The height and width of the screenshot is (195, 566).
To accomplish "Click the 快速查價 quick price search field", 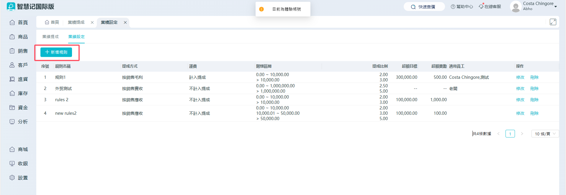I will 424,7.
